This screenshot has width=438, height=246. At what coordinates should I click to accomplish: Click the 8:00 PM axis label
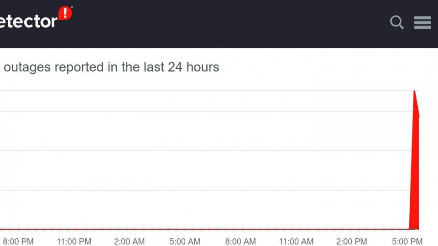point(18,241)
